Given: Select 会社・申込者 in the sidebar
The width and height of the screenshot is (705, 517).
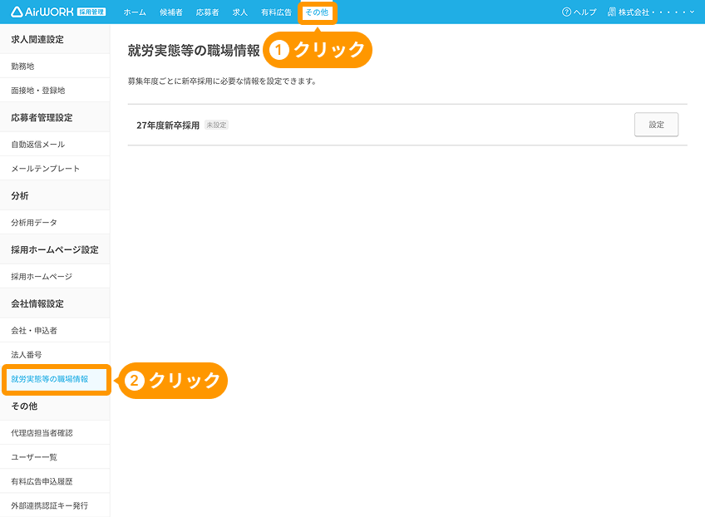Looking at the screenshot, I should pyautogui.click(x=34, y=331).
